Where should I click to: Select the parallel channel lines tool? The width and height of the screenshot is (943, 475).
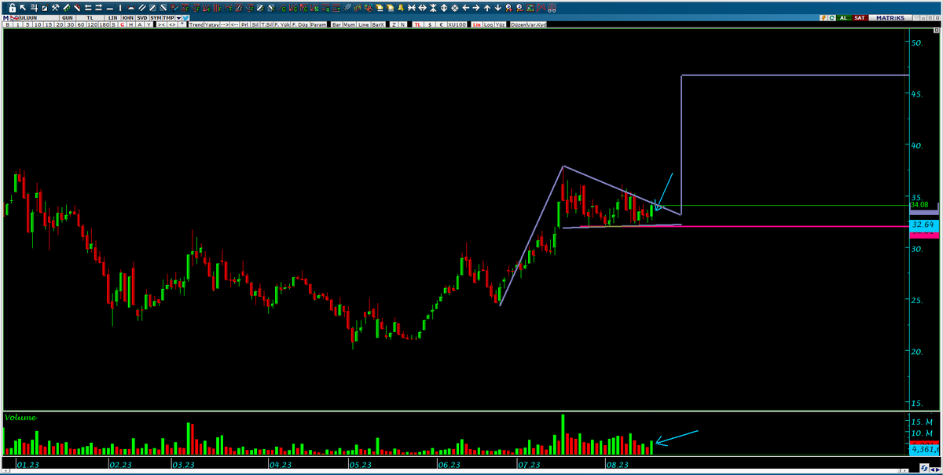click(x=141, y=8)
